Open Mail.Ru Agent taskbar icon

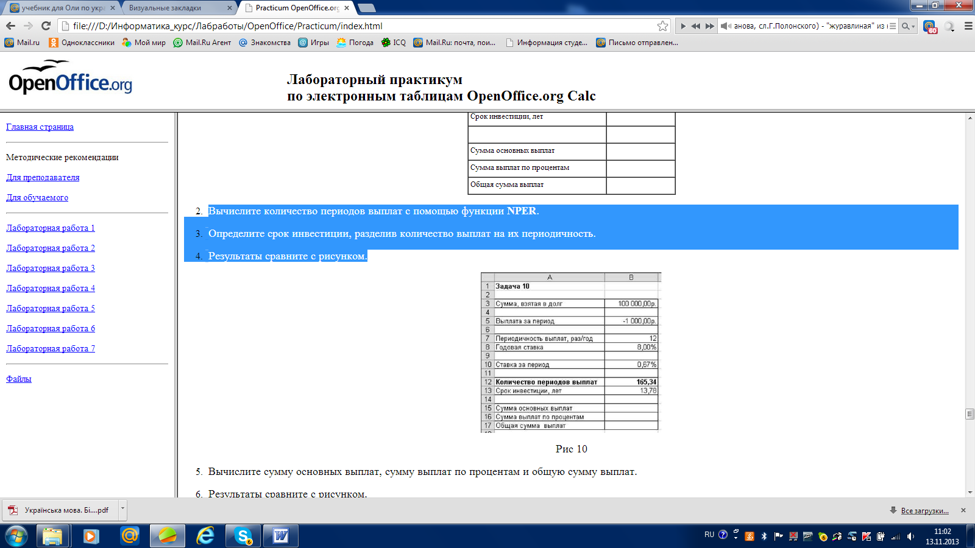click(x=129, y=536)
